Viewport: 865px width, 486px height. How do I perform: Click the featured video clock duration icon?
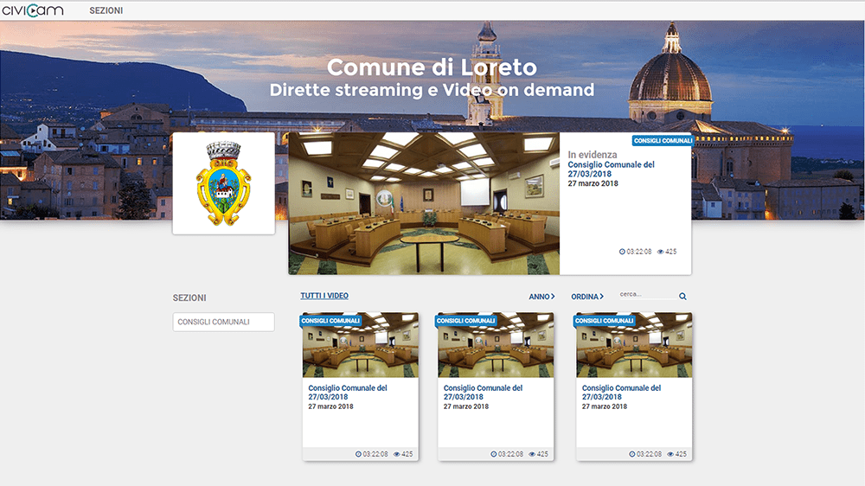(622, 252)
